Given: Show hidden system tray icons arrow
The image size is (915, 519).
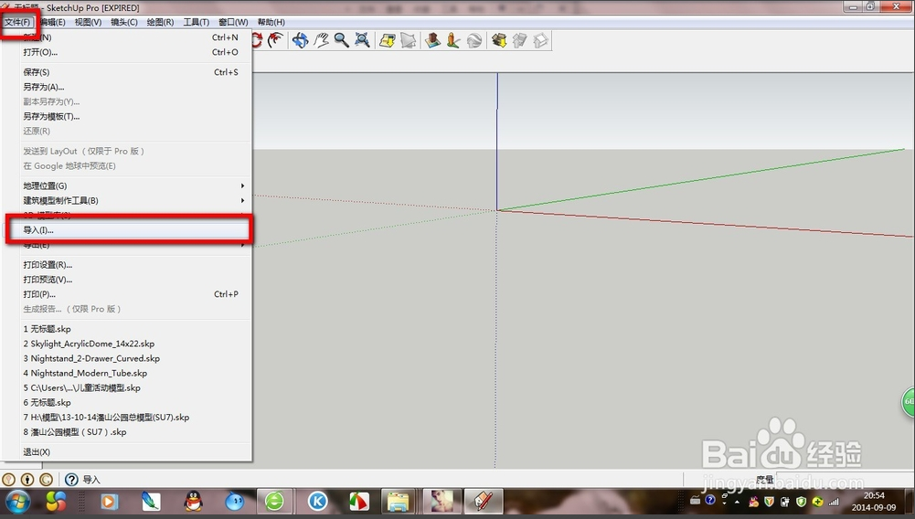Looking at the screenshot, I should [x=737, y=502].
